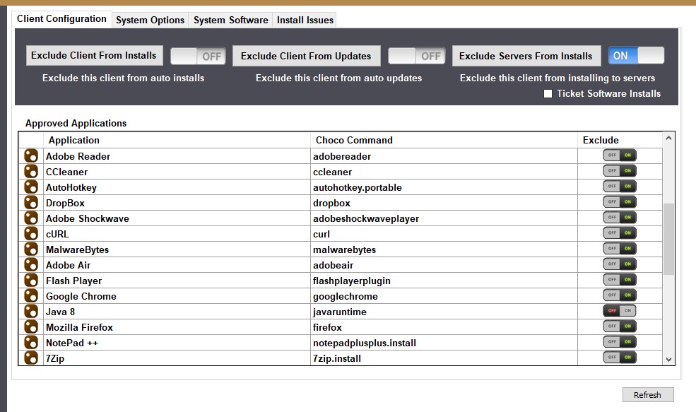The width and height of the screenshot is (696, 412).
Task: Click the Refresh button
Action: pyautogui.click(x=648, y=394)
